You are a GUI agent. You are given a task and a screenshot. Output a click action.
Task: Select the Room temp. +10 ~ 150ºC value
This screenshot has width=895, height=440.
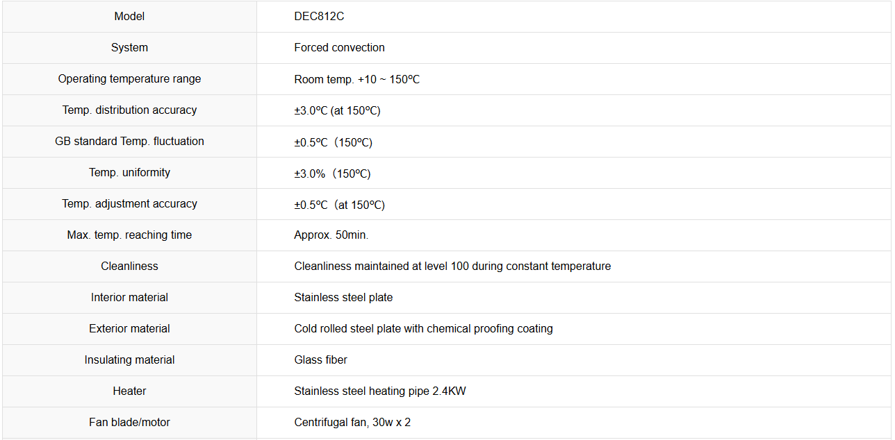point(356,79)
